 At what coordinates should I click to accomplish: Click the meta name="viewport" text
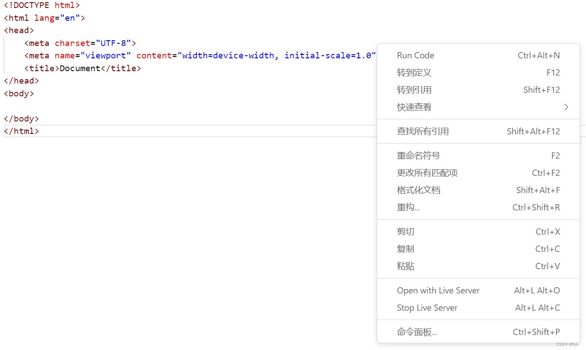pos(78,56)
